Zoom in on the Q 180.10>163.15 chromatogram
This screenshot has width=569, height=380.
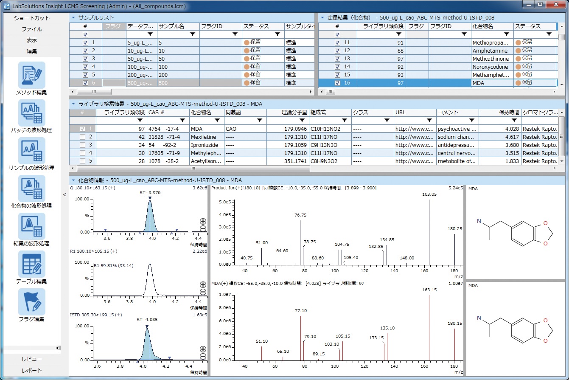(203, 221)
